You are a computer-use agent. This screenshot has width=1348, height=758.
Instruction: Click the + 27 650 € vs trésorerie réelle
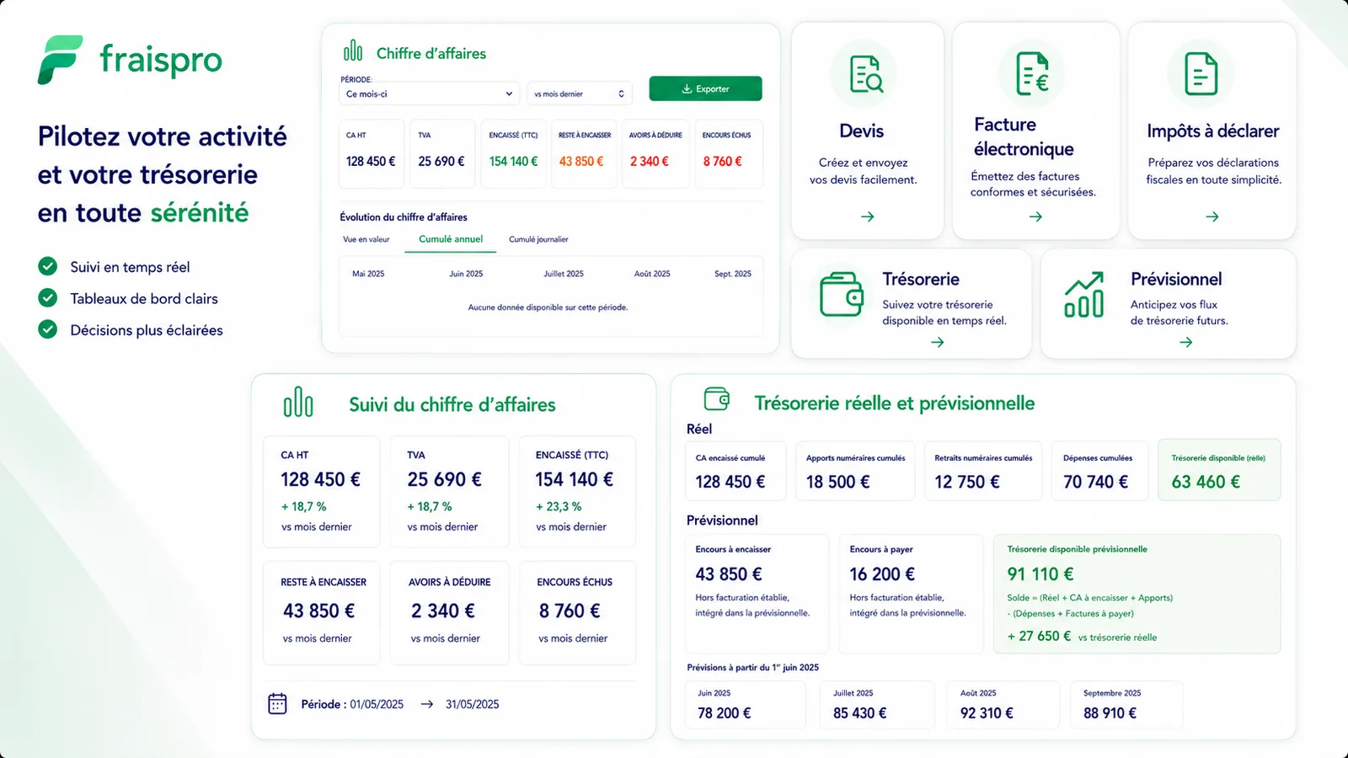(x=1082, y=637)
